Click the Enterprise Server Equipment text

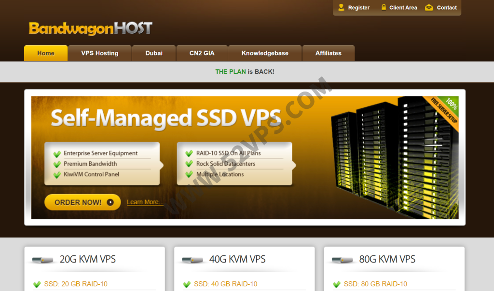(100, 153)
